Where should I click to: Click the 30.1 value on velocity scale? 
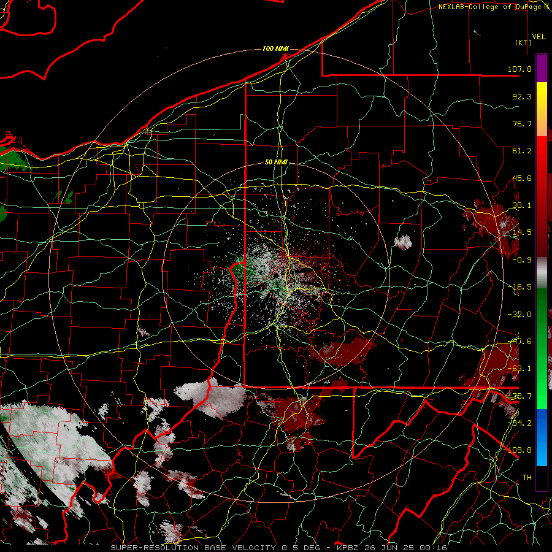pyautogui.click(x=522, y=205)
